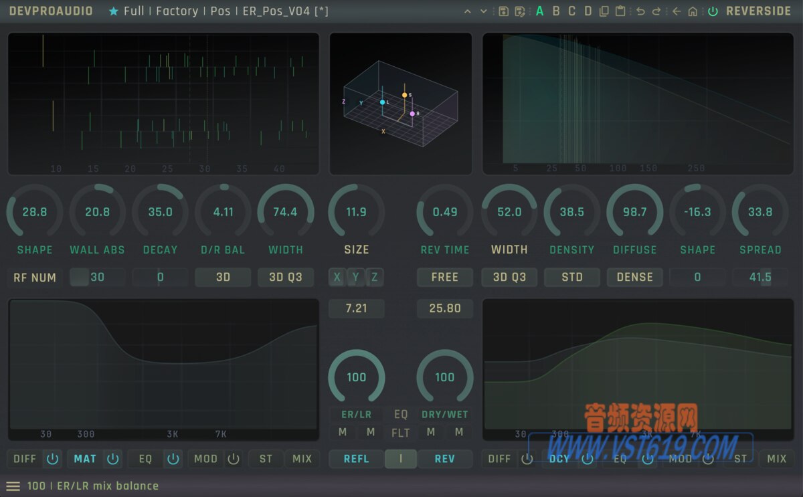Click REVERSIDE plugin name
The image size is (803, 497).
758,11
